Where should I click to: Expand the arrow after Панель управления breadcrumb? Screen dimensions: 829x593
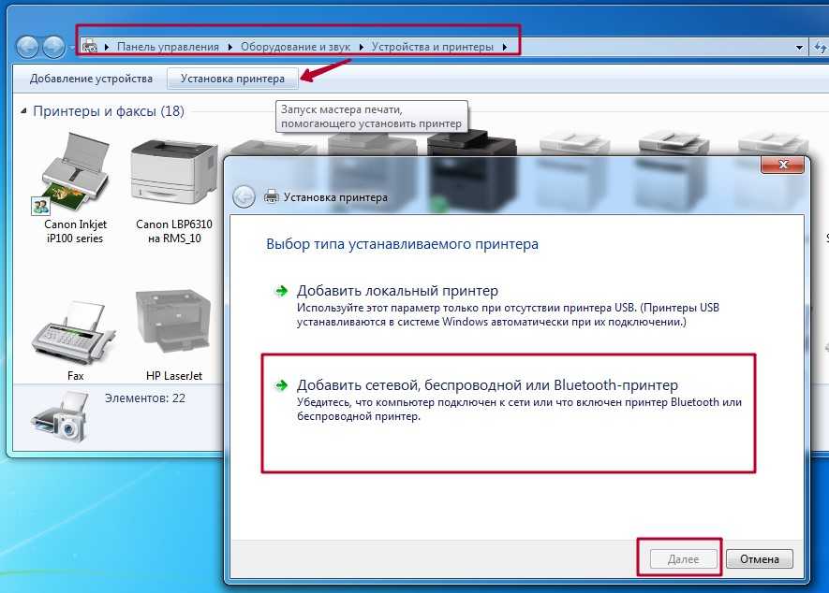230,47
